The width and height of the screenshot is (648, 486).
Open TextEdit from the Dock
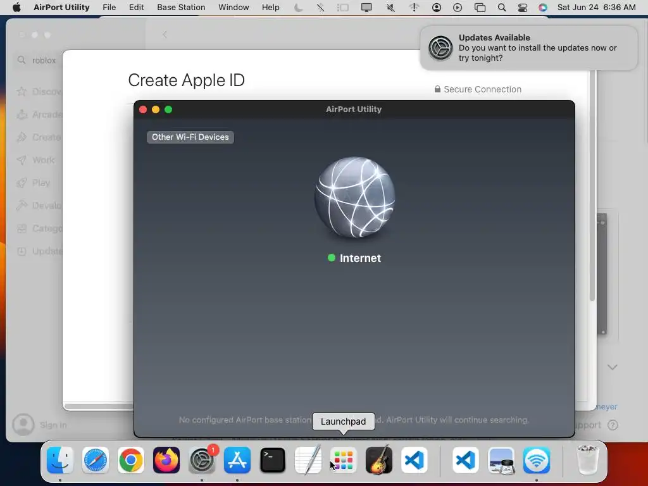pyautogui.click(x=308, y=460)
